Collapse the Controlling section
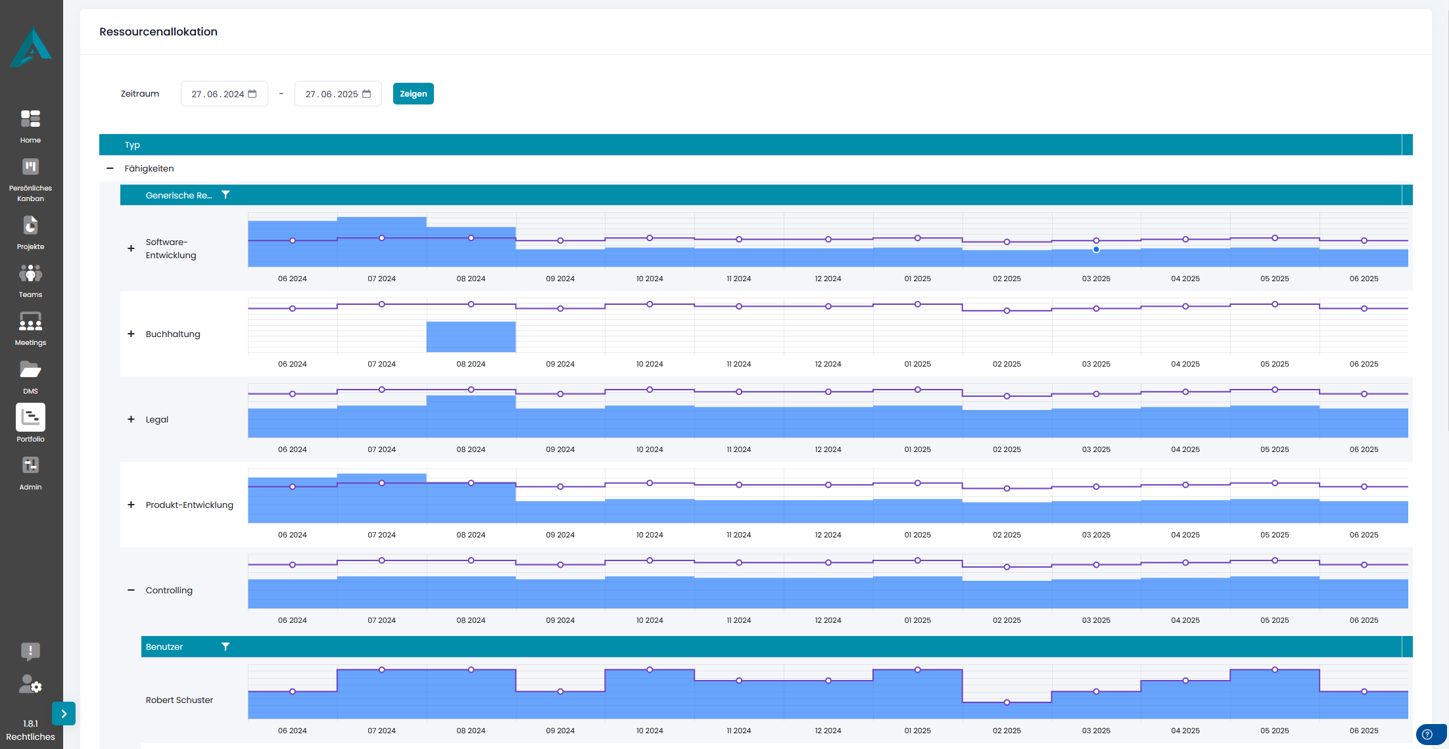Screen dimensions: 1449x749 point(130,590)
